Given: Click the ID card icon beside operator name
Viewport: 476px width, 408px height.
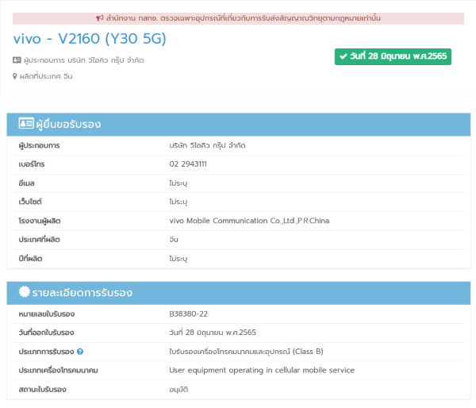Looking at the screenshot, I should coord(17,60).
